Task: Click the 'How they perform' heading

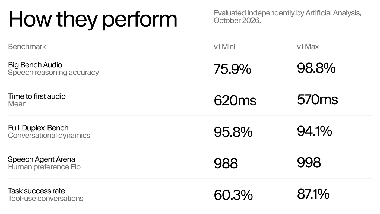Action: point(93,20)
